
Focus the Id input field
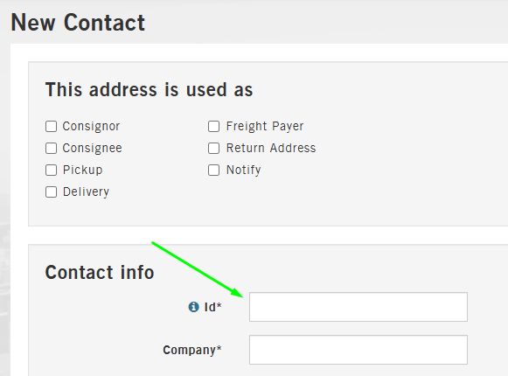point(358,307)
